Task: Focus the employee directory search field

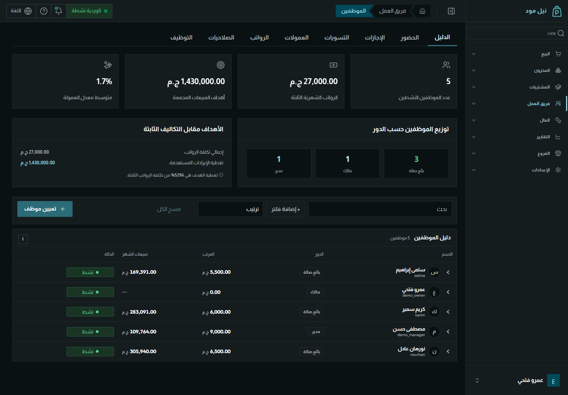Action: click(x=380, y=209)
